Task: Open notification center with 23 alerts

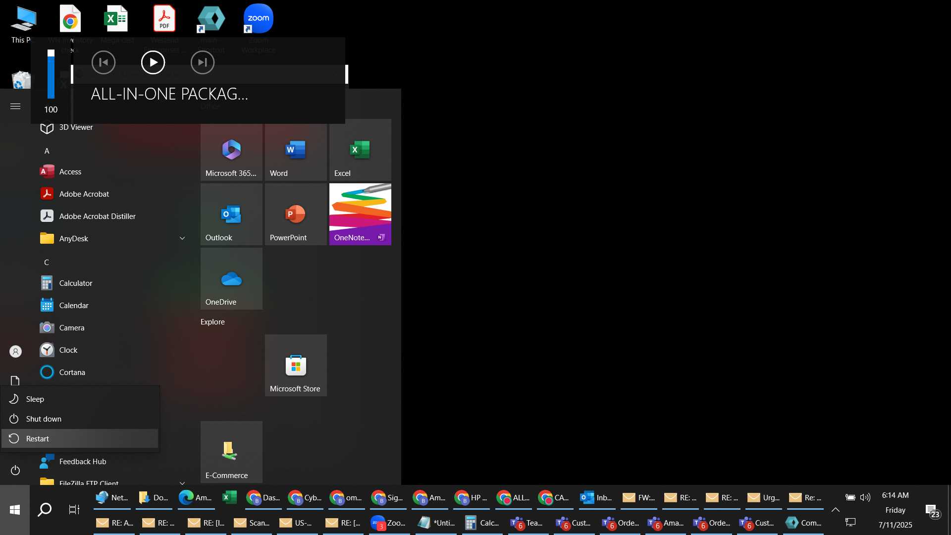Action: pos(932,511)
